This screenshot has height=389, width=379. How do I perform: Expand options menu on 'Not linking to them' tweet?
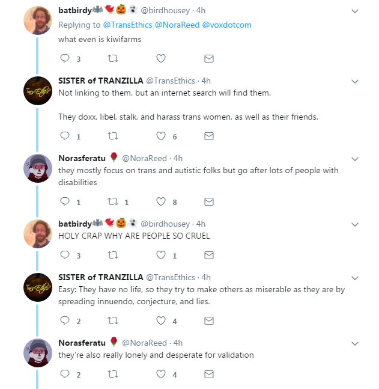pos(355,82)
